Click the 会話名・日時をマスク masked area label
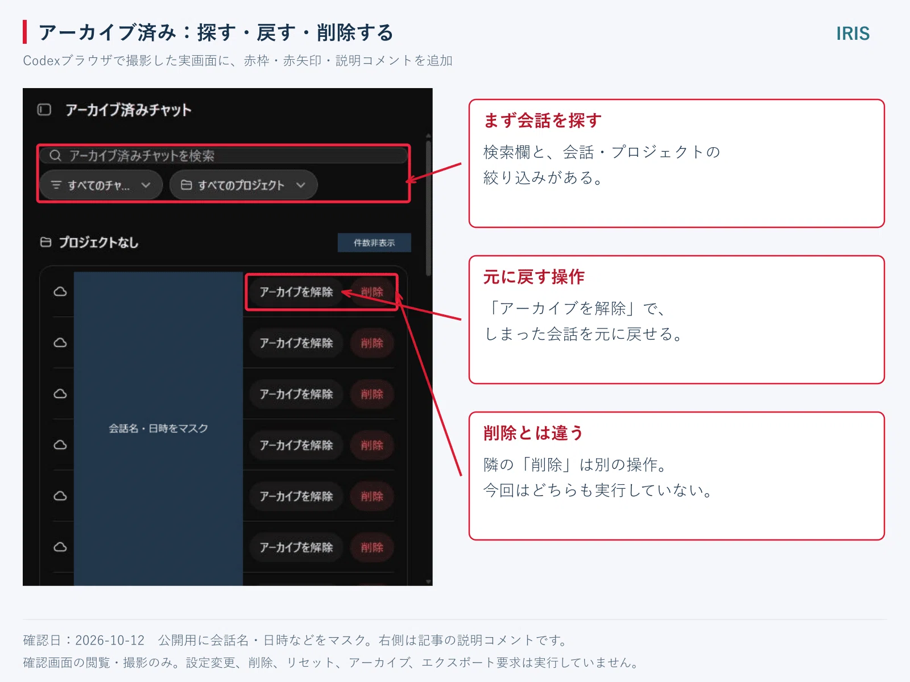The image size is (910, 682). coord(158,429)
